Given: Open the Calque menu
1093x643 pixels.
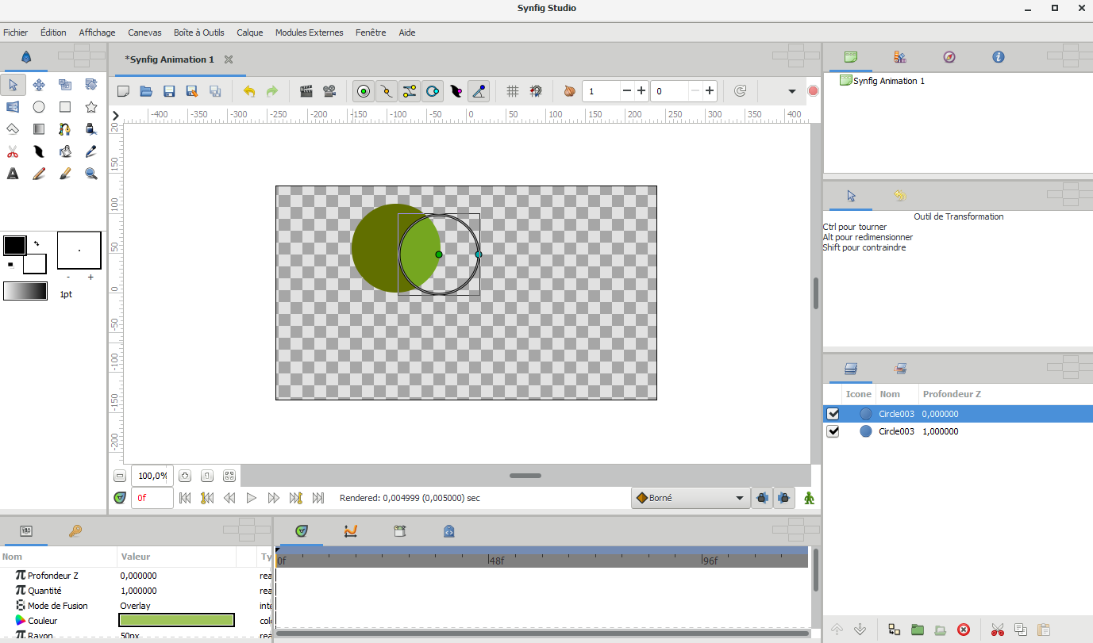Looking at the screenshot, I should coord(249,33).
